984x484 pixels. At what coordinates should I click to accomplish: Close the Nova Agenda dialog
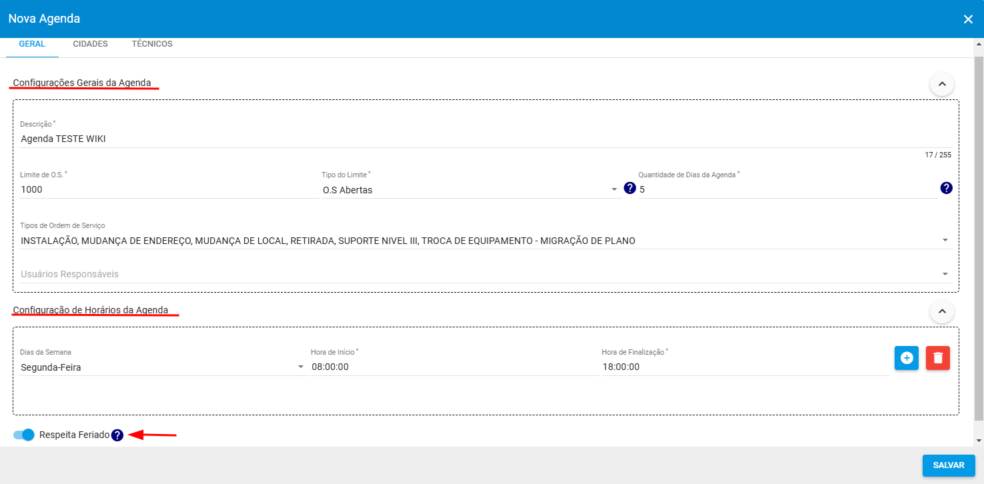click(x=968, y=19)
